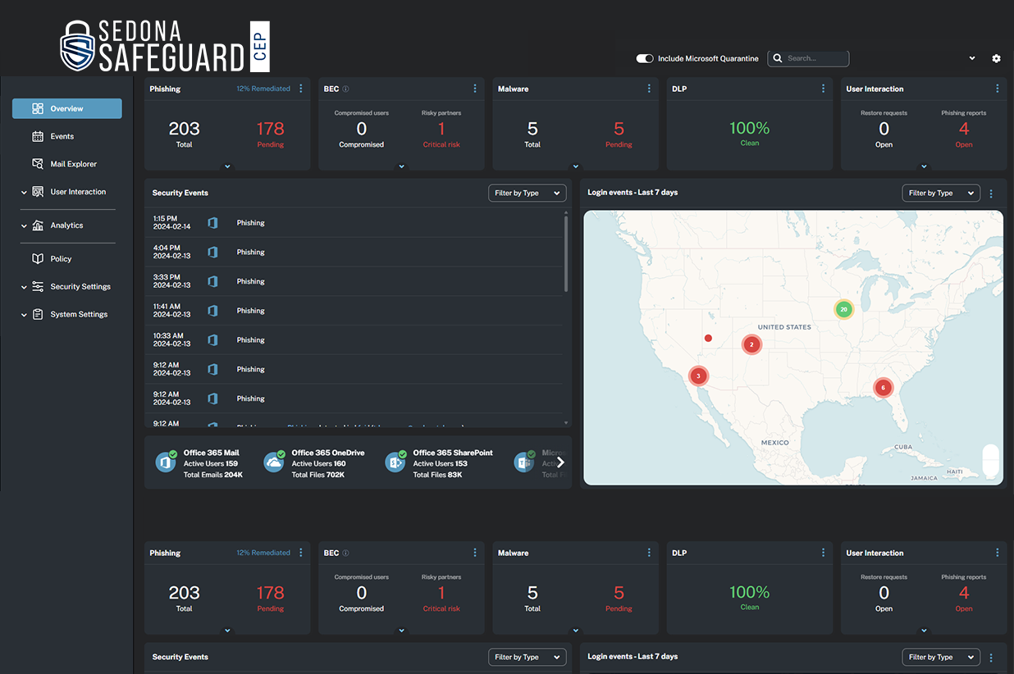Expand the upper BEC card chevron

coord(401,166)
